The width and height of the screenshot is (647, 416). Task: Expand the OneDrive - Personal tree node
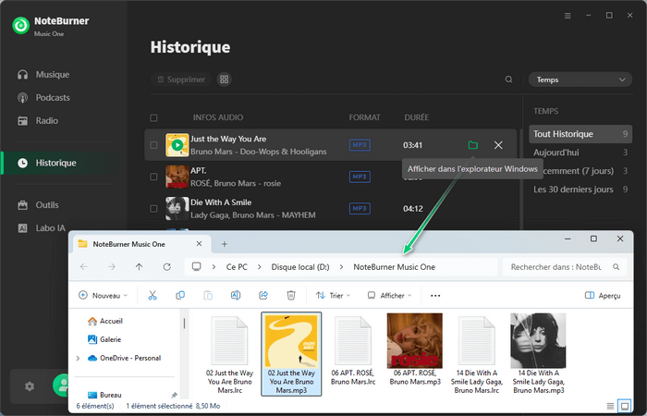78,359
